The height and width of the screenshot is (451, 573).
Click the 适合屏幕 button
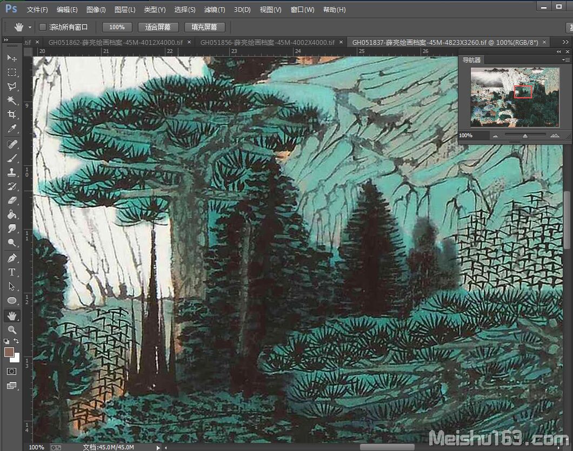tap(158, 27)
